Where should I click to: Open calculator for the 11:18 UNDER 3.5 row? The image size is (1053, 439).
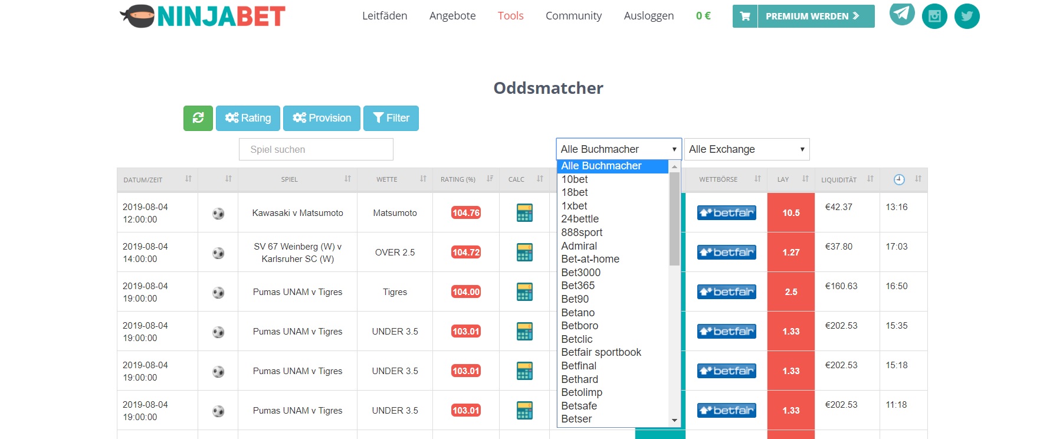524,411
